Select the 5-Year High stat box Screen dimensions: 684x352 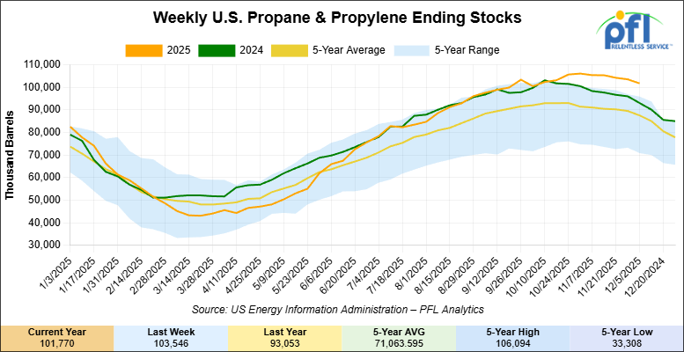click(x=512, y=339)
